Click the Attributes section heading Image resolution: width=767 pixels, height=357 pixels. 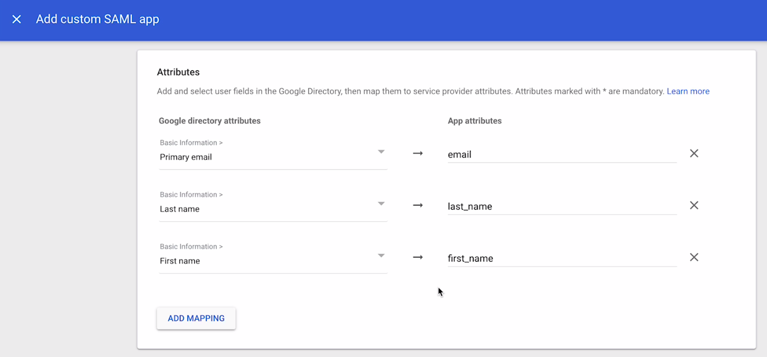[178, 72]
